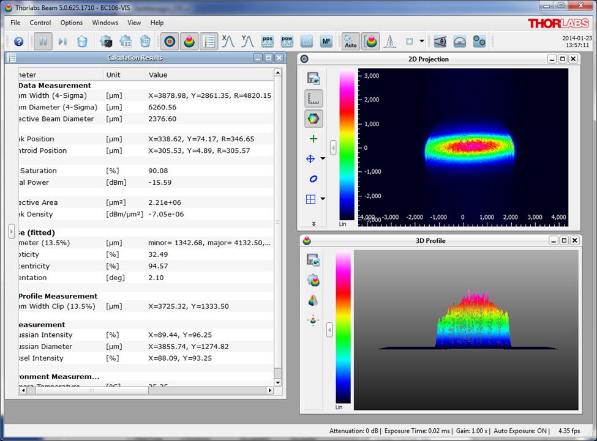This screenshot has height=441, width=597.
Task: Click the M² beam quality measurement icon
Action: [x=326, y=42]
